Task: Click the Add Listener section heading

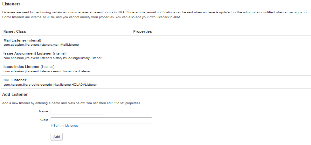Action: [15, 94]
